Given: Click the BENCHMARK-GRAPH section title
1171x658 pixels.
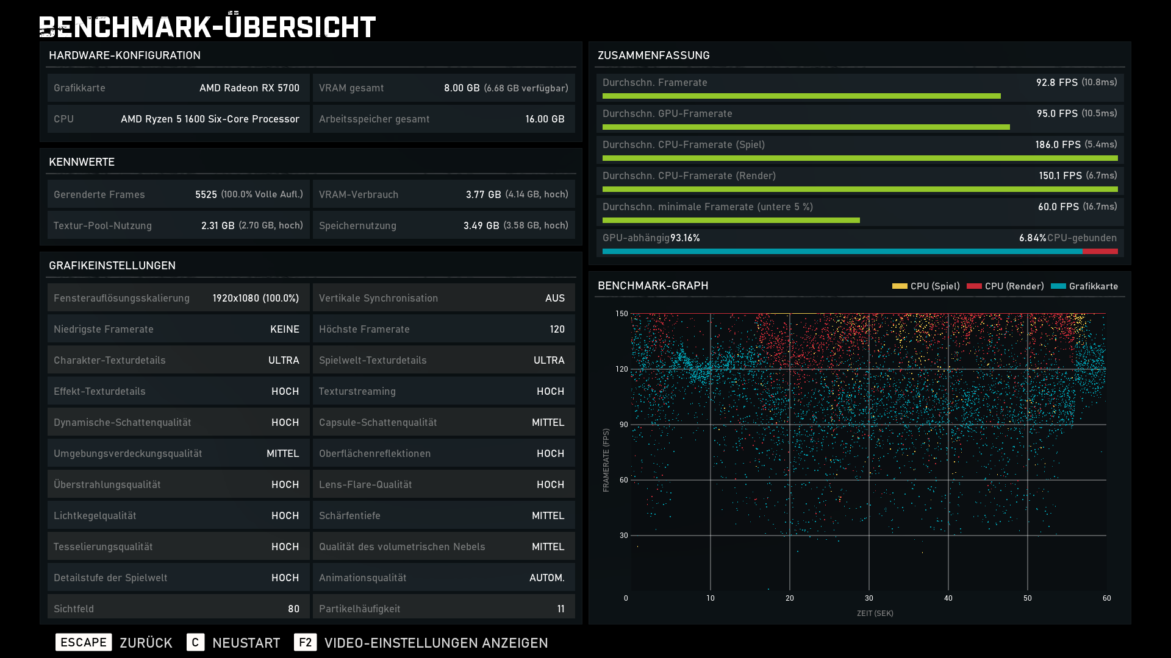Looking at the screenshot, I should point(653,286).
